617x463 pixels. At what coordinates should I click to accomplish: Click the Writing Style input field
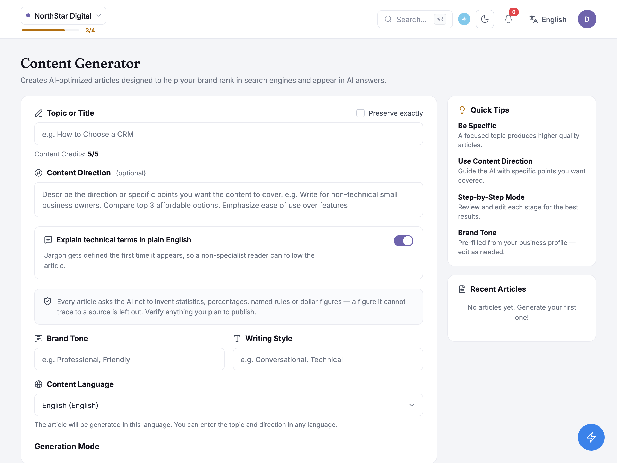(x=328, y=359)
